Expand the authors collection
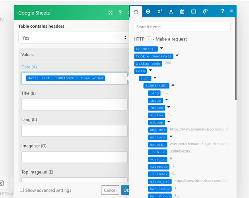 tap(171, 137)
